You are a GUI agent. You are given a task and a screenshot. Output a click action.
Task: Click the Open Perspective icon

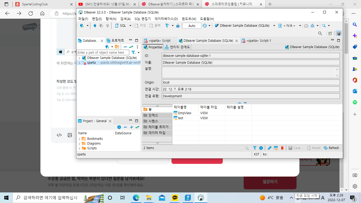click(x=330, y=33)
